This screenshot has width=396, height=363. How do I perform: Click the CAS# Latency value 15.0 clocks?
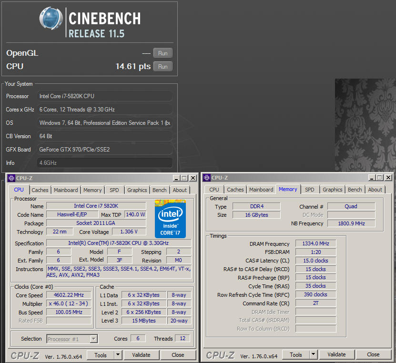click(x=315, y=261)
